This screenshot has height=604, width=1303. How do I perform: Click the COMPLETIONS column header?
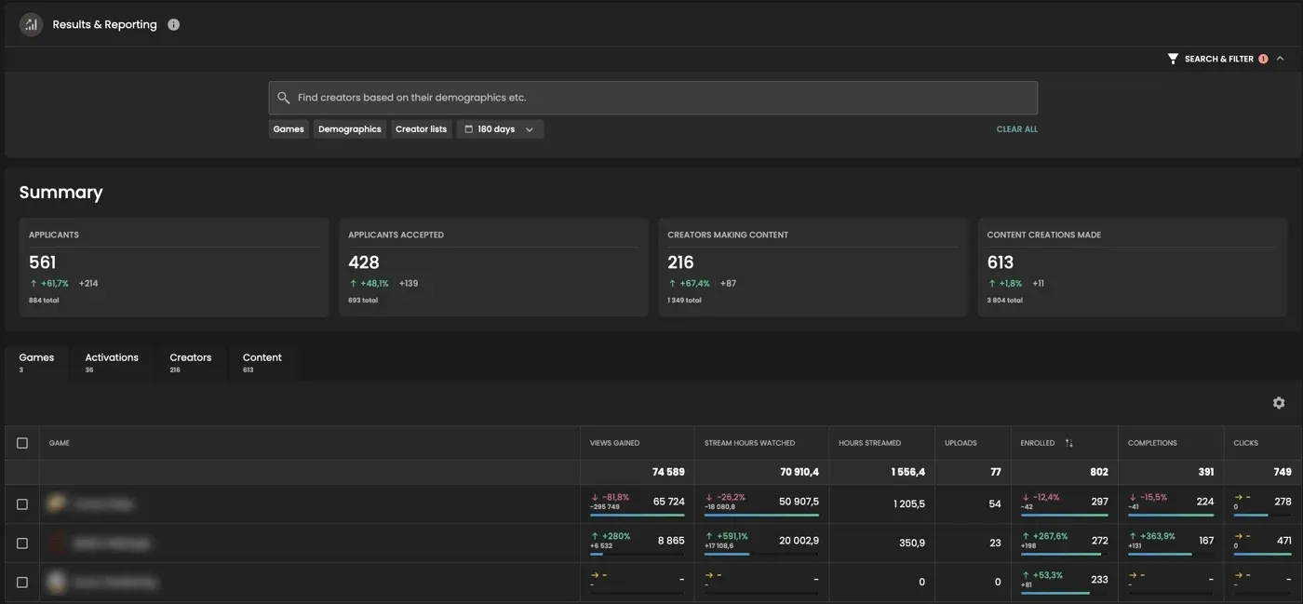(1152, 443)
